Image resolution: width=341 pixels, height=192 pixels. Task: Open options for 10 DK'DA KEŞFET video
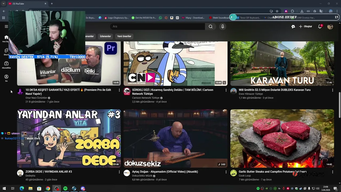[x=119, y=90]
